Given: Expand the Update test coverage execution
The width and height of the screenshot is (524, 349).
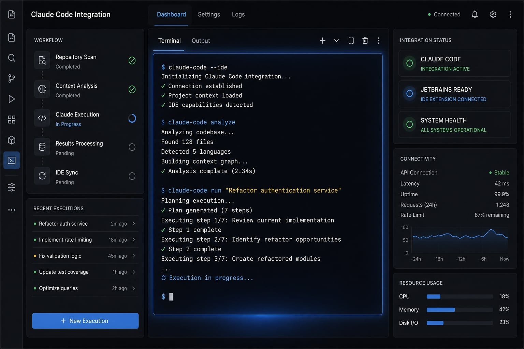Looking at the screenshot, I should (x=134, y=272).
